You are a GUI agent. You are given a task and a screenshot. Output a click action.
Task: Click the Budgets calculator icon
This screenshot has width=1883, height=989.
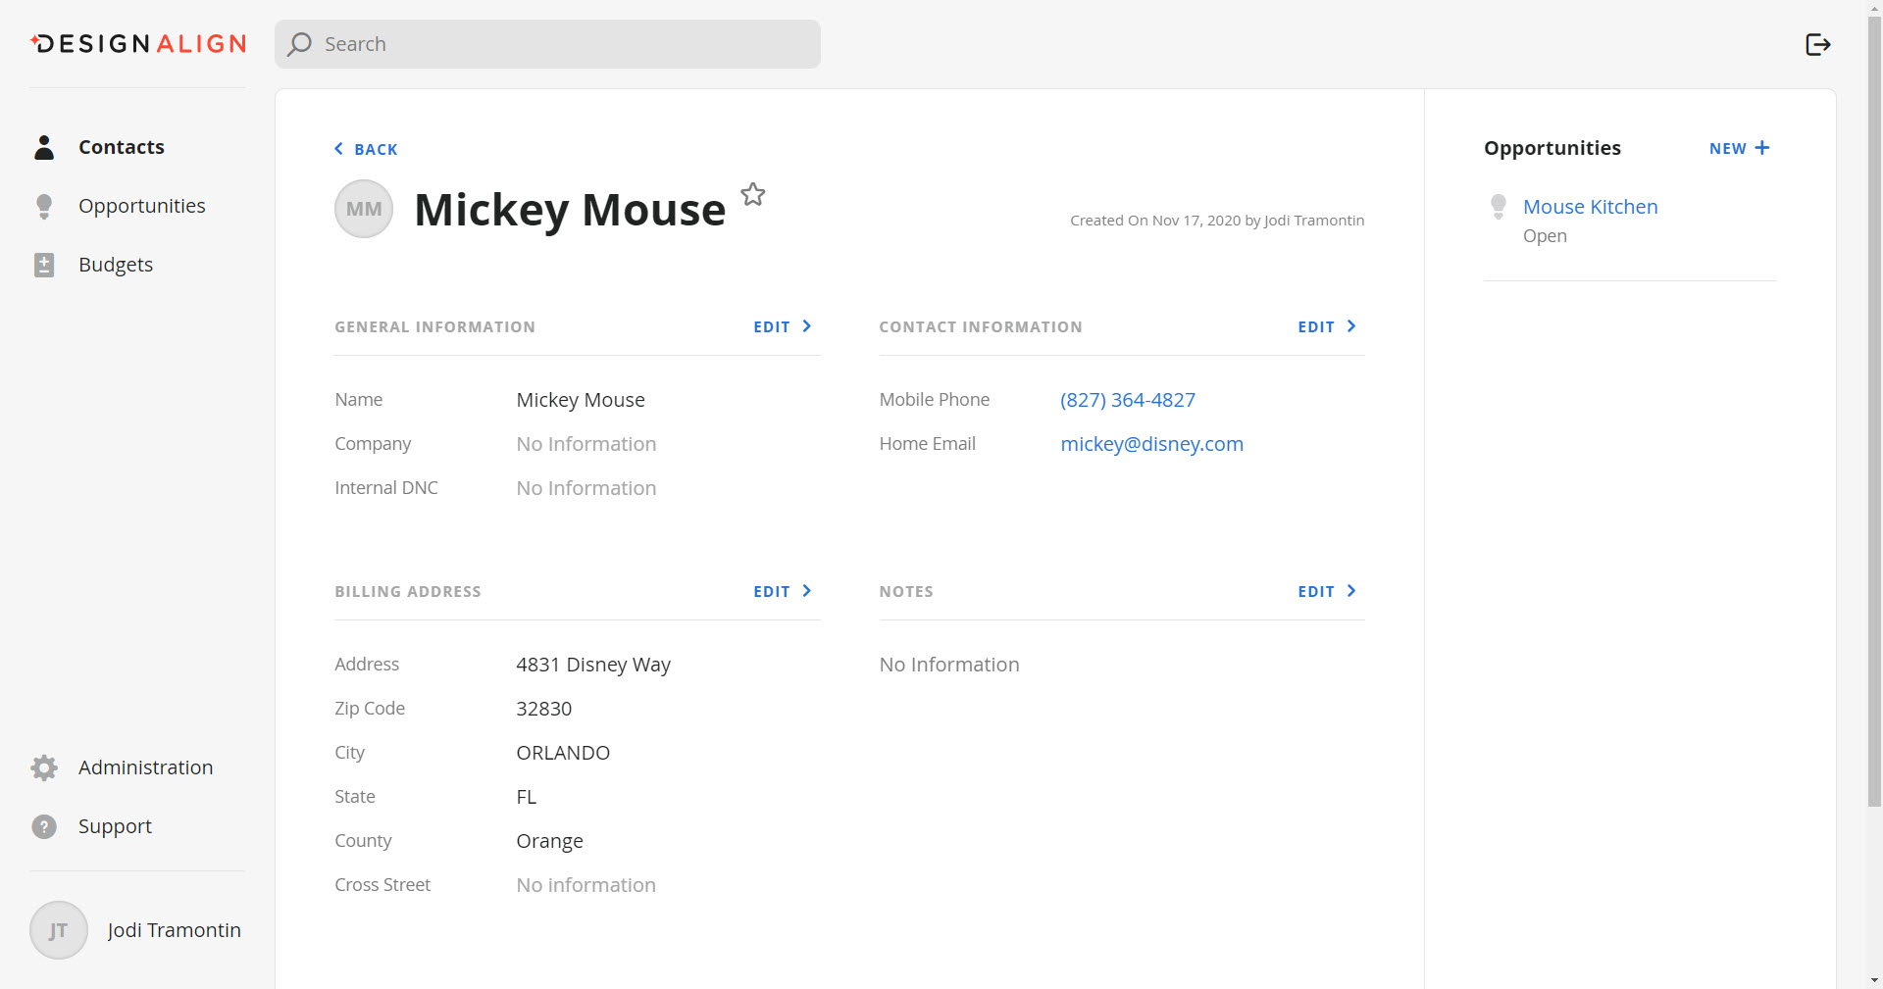click(44, 265)
